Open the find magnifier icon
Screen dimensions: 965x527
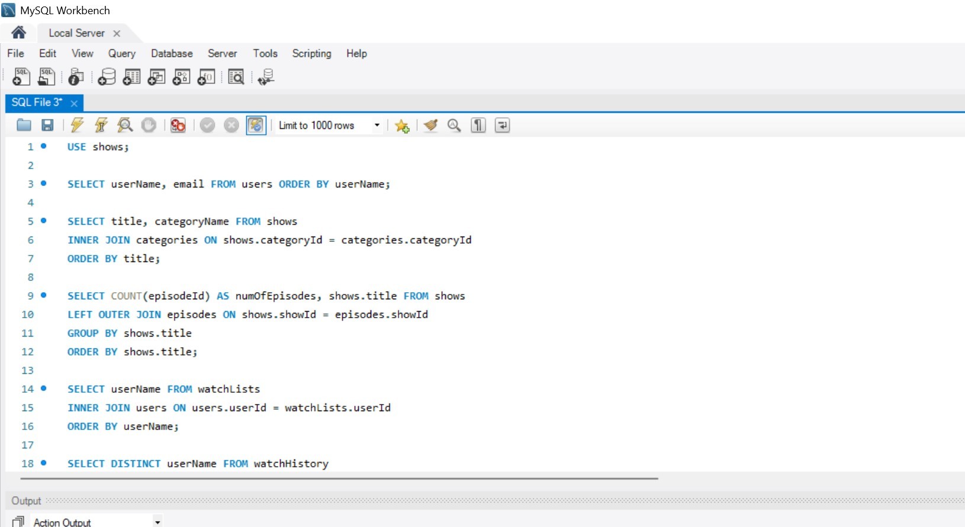(454, 125)
